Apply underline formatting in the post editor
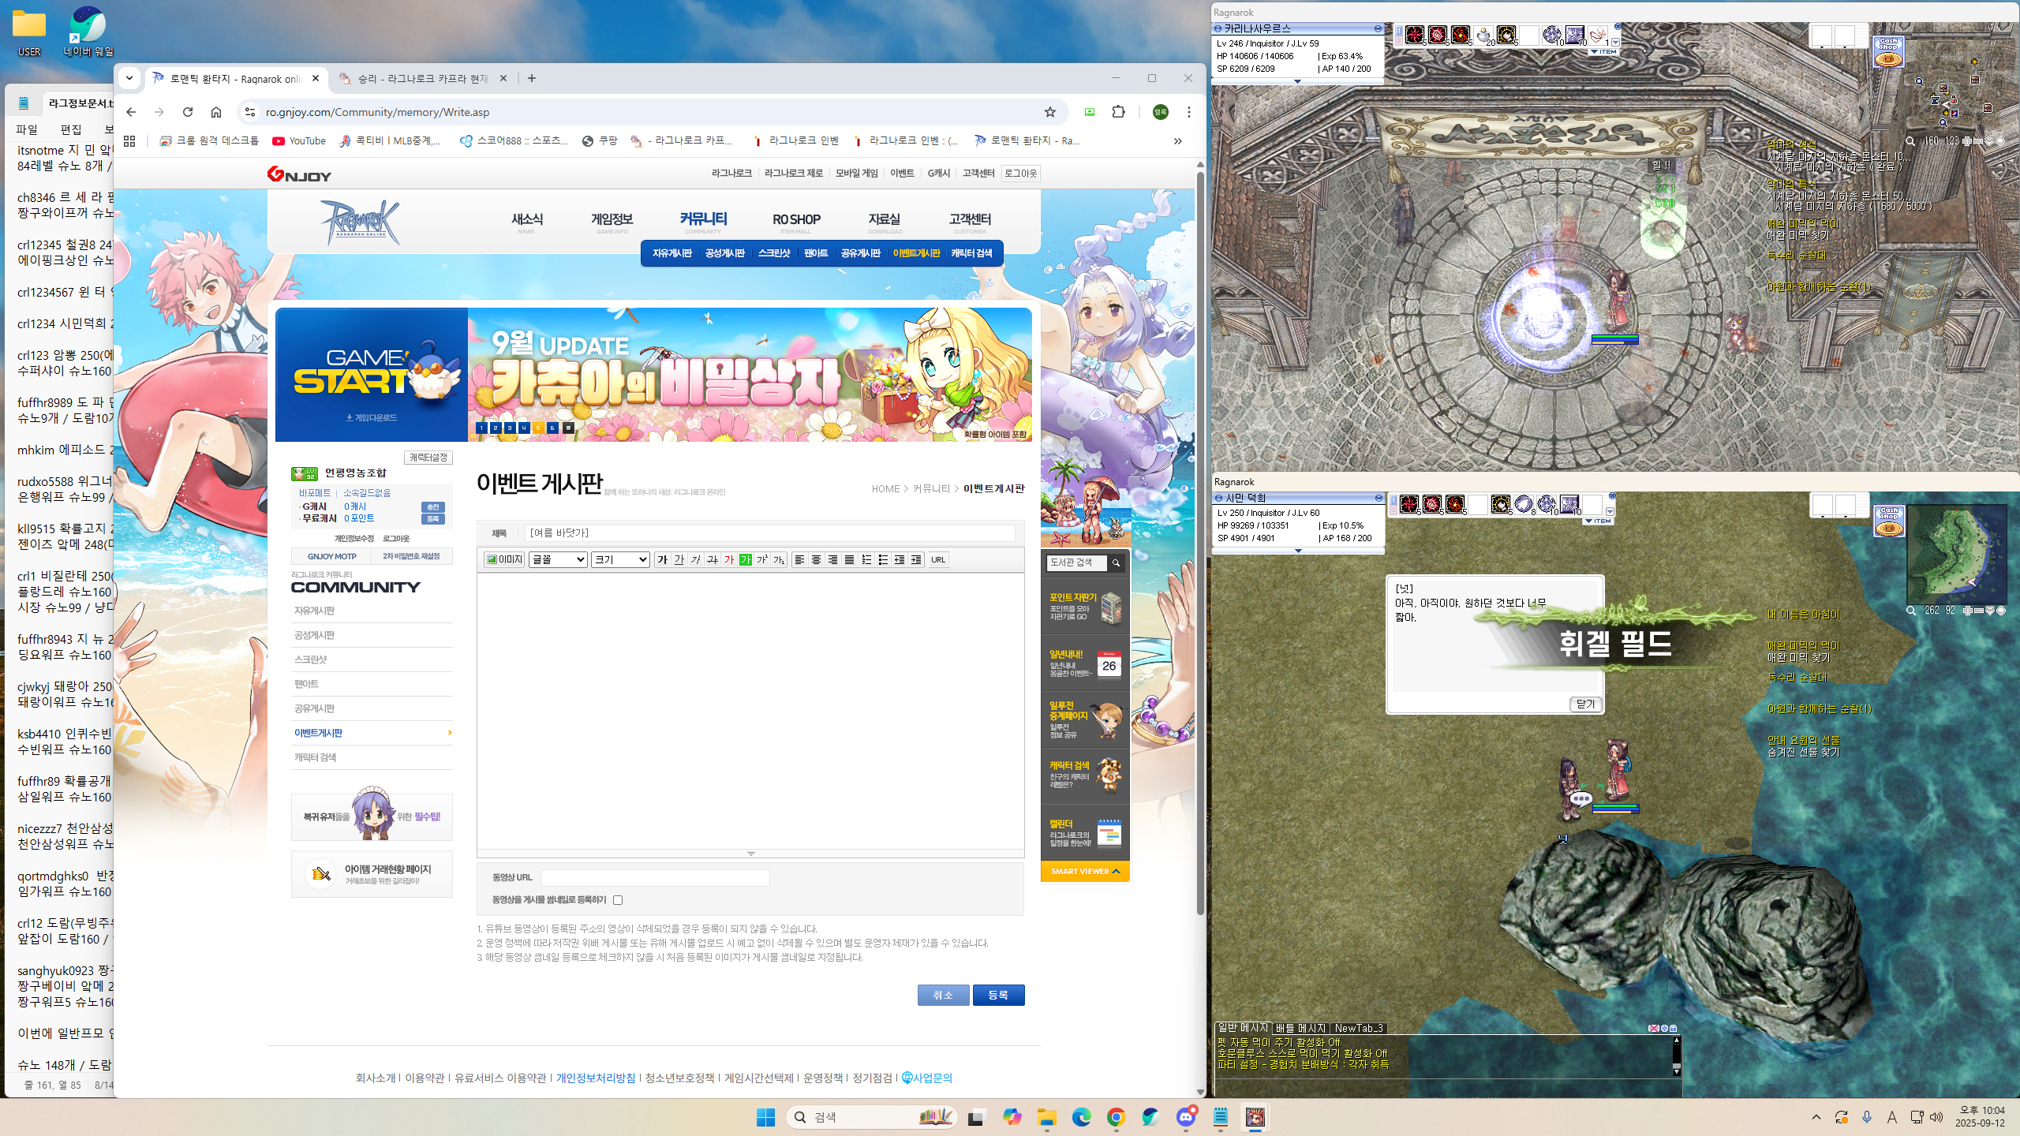The image size is (2020, 1136). coord(679,559)
